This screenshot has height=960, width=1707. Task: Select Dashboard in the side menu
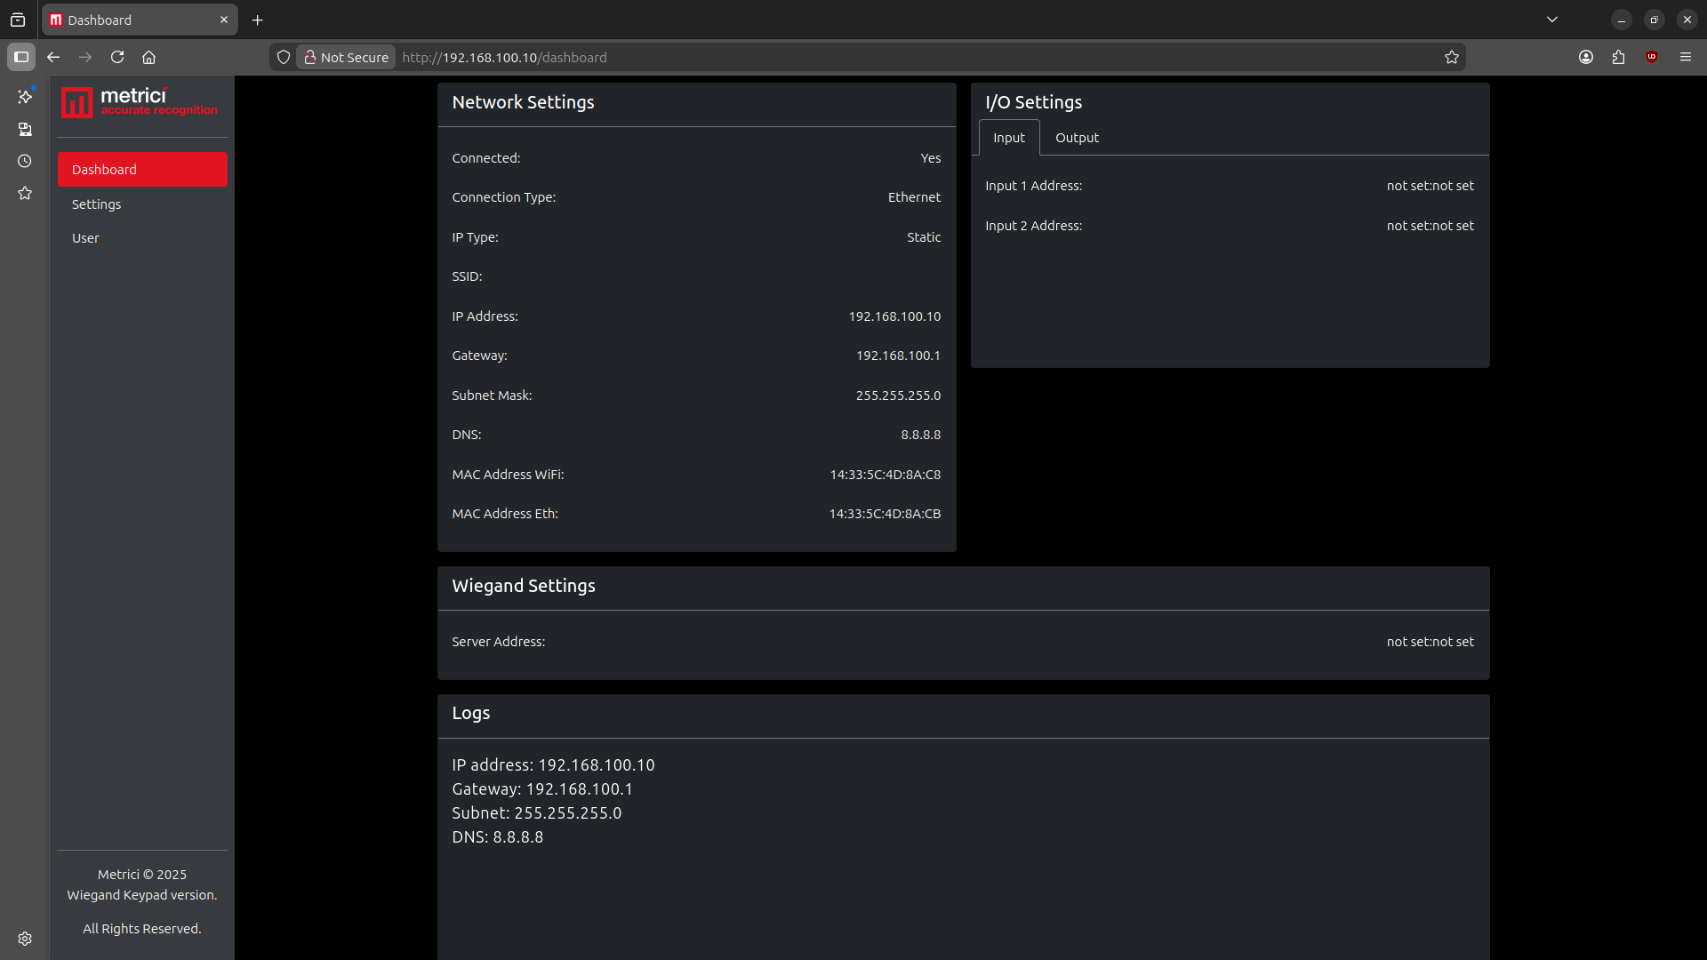pyautogui.click(x=142, y=170)
